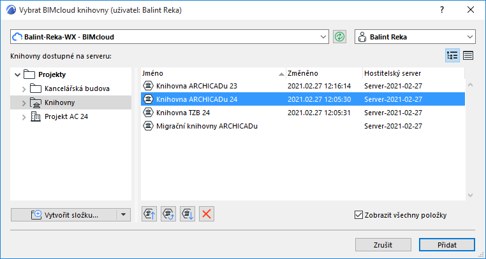Click the refresh library icon button
The image size is (486, 259).
(x=168, y=214)
